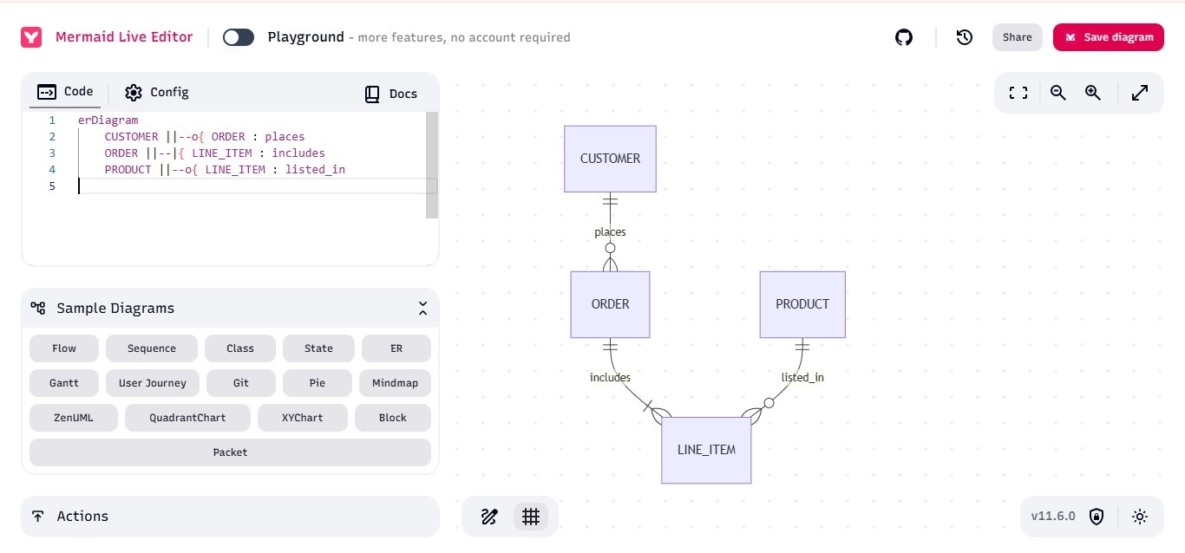Screen dimensions: 1185x553
Task: Click the PRODUCT entity box
Action: [802, 304]
